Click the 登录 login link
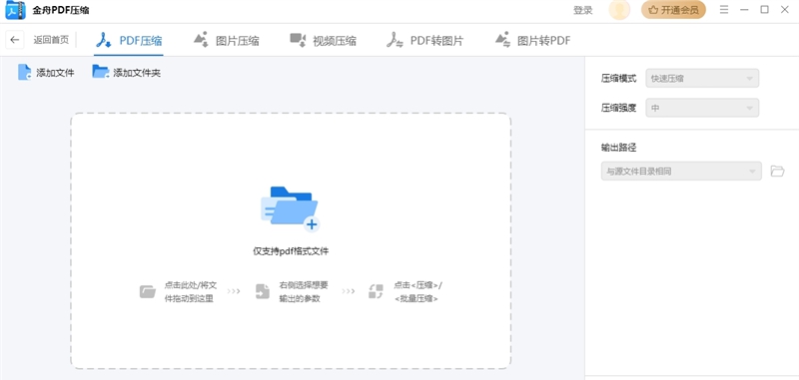Screen dimensions: 799x380 coord(583,10)
